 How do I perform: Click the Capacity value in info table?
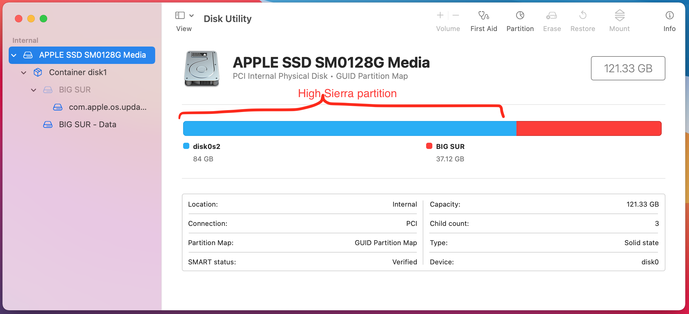tap(643, 204)
